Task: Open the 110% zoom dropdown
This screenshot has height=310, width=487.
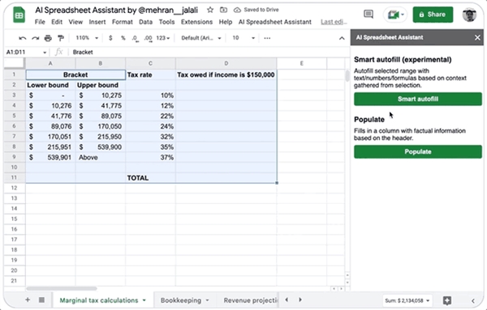Action: pos(87,38)
